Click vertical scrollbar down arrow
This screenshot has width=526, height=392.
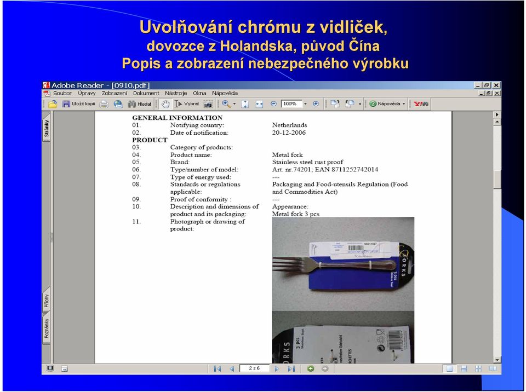coord(497,360)
